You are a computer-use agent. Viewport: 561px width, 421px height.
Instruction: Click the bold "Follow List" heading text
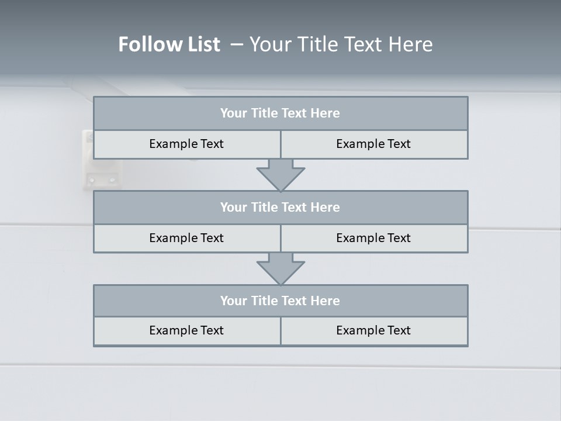[x=169, y=44]
